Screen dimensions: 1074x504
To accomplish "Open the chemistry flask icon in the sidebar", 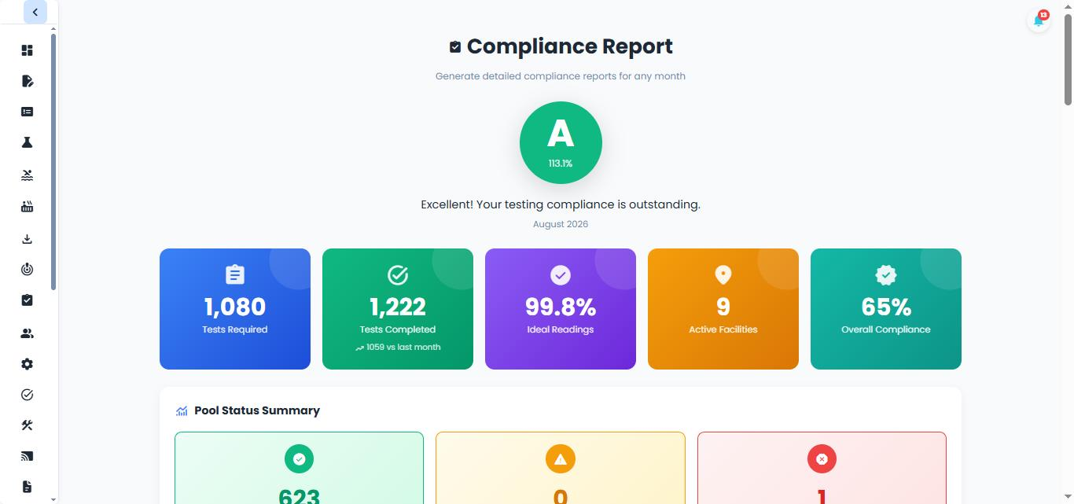I will click(x=27, y=142).
